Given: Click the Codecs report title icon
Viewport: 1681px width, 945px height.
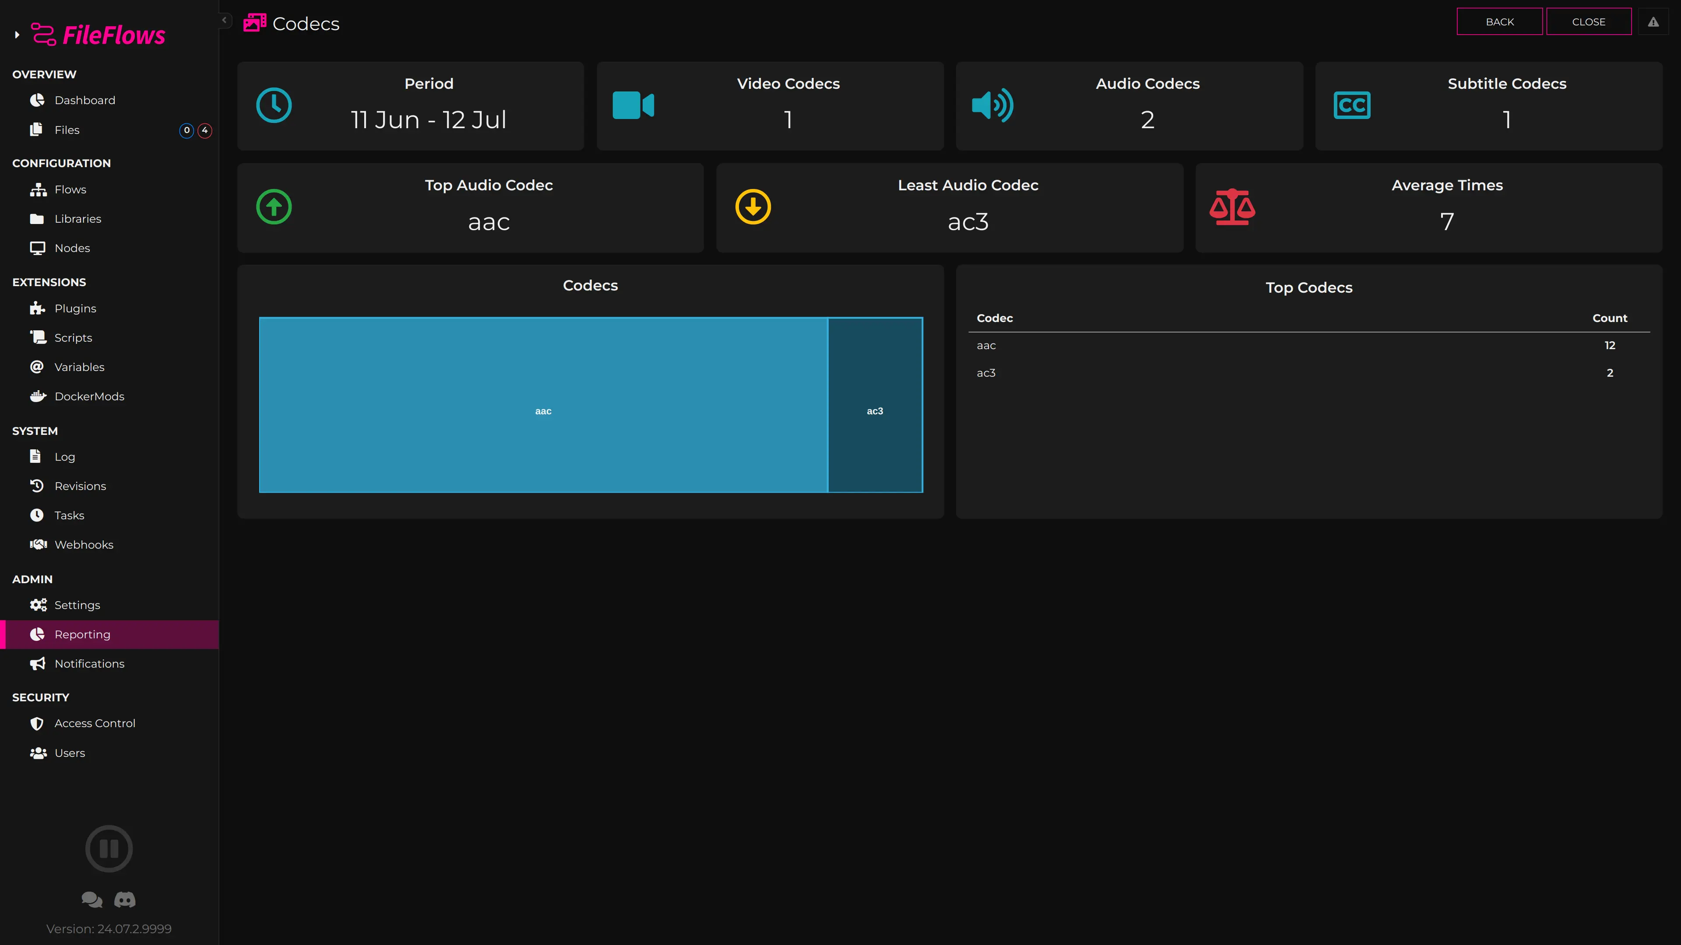Looking at the screenshot, I should pyautogui.click(x=254, y=23).
